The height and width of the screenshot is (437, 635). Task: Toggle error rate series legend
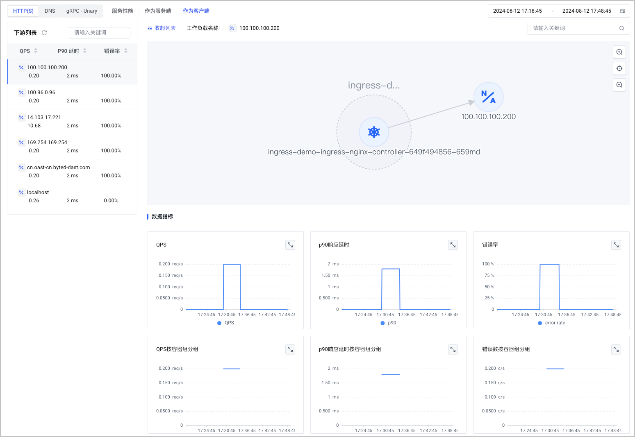pyautogui.click(x=551, y=323)
